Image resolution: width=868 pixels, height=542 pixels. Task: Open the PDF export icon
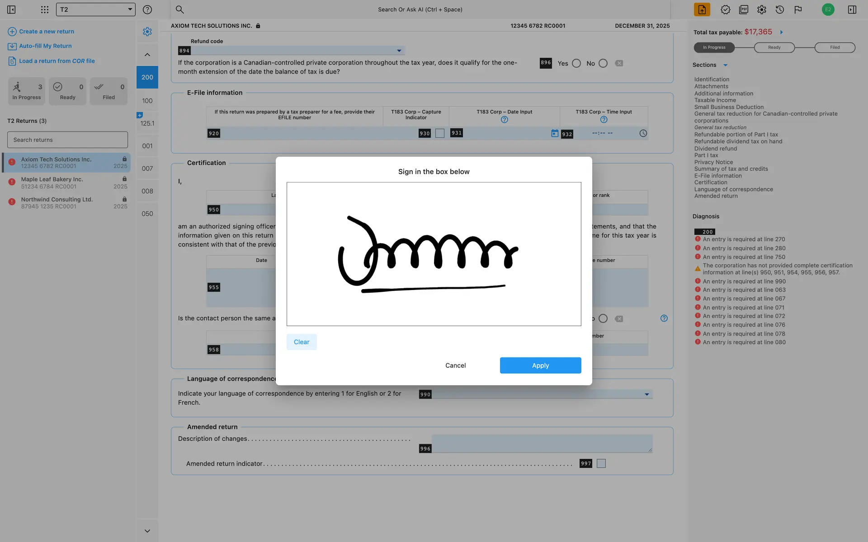[743, 9]
